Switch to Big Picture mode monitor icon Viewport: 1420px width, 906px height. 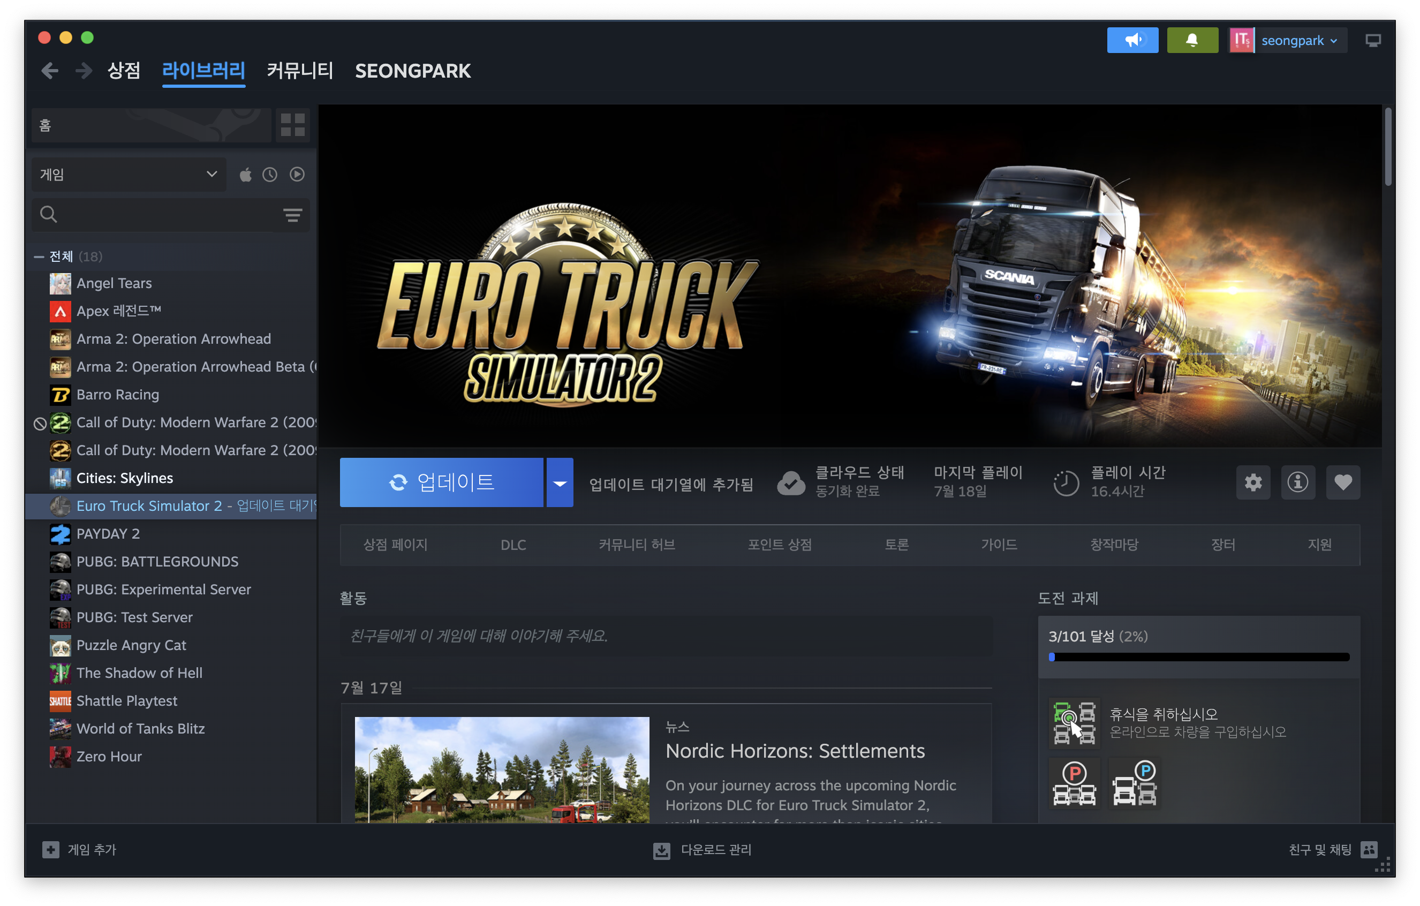[x=1373, y=40]
